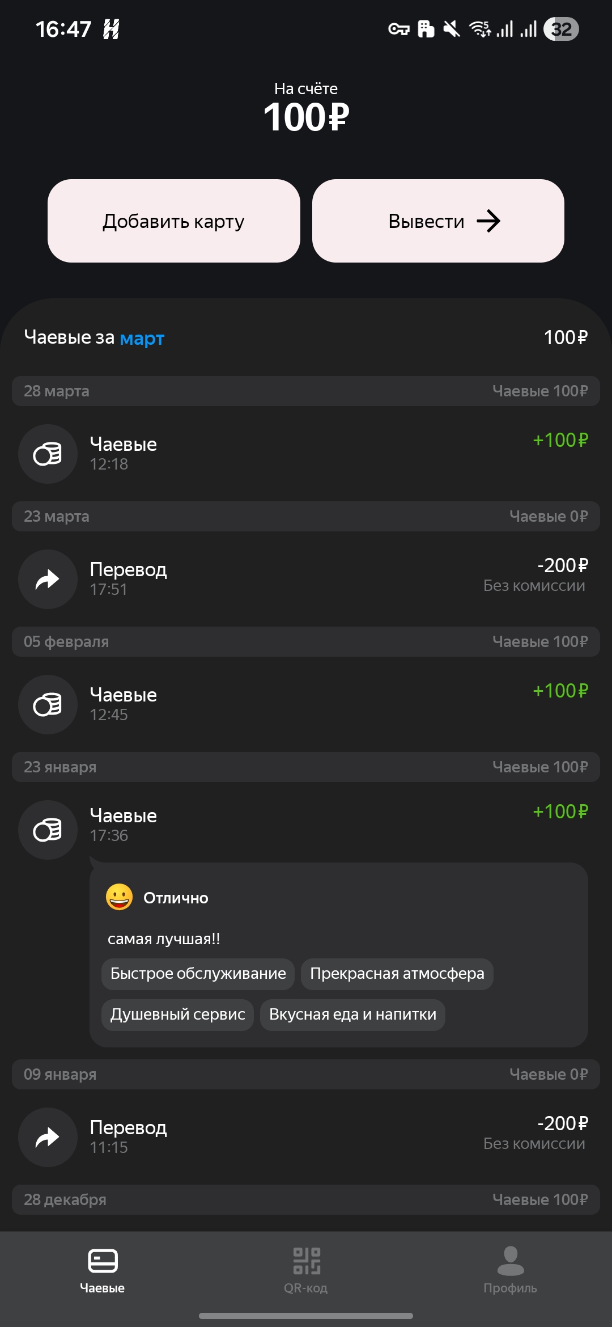The image size is (612, 1327).
Task: Tap the battery indicator in status bar
Action: [561, 29]
